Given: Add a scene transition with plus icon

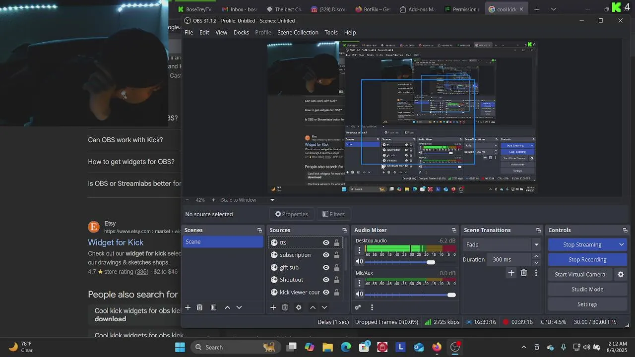Looking at the screenshot, I should 511,273.
